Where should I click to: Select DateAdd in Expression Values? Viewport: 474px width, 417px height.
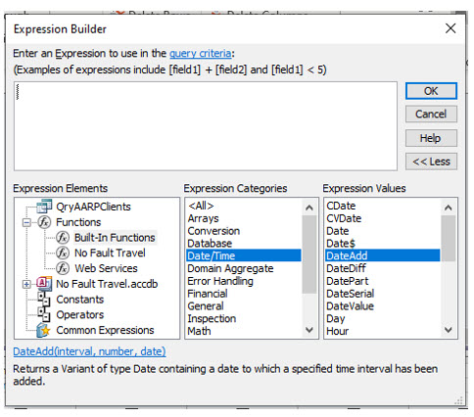pos(382,255)
